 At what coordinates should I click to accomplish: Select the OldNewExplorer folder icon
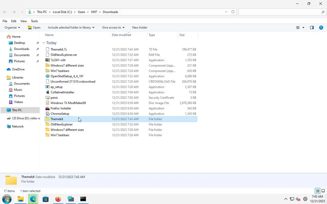tap(47, 124)
